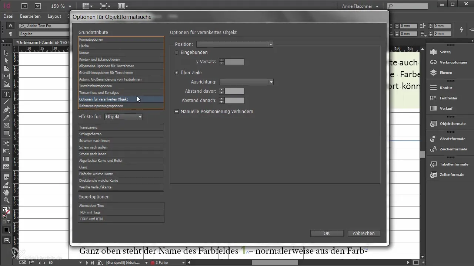Toggle Manuelle Positionierung verhindern checkbox

(177, 111)
